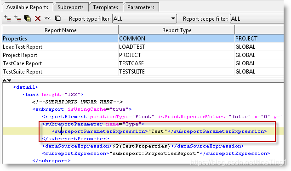
Task: Click the "Test" subreportParameterExpression value
Action: pyautogui.click(x=158, y=131)
